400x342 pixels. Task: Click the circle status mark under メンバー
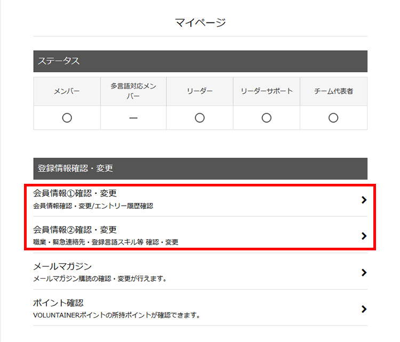point(67,118)
